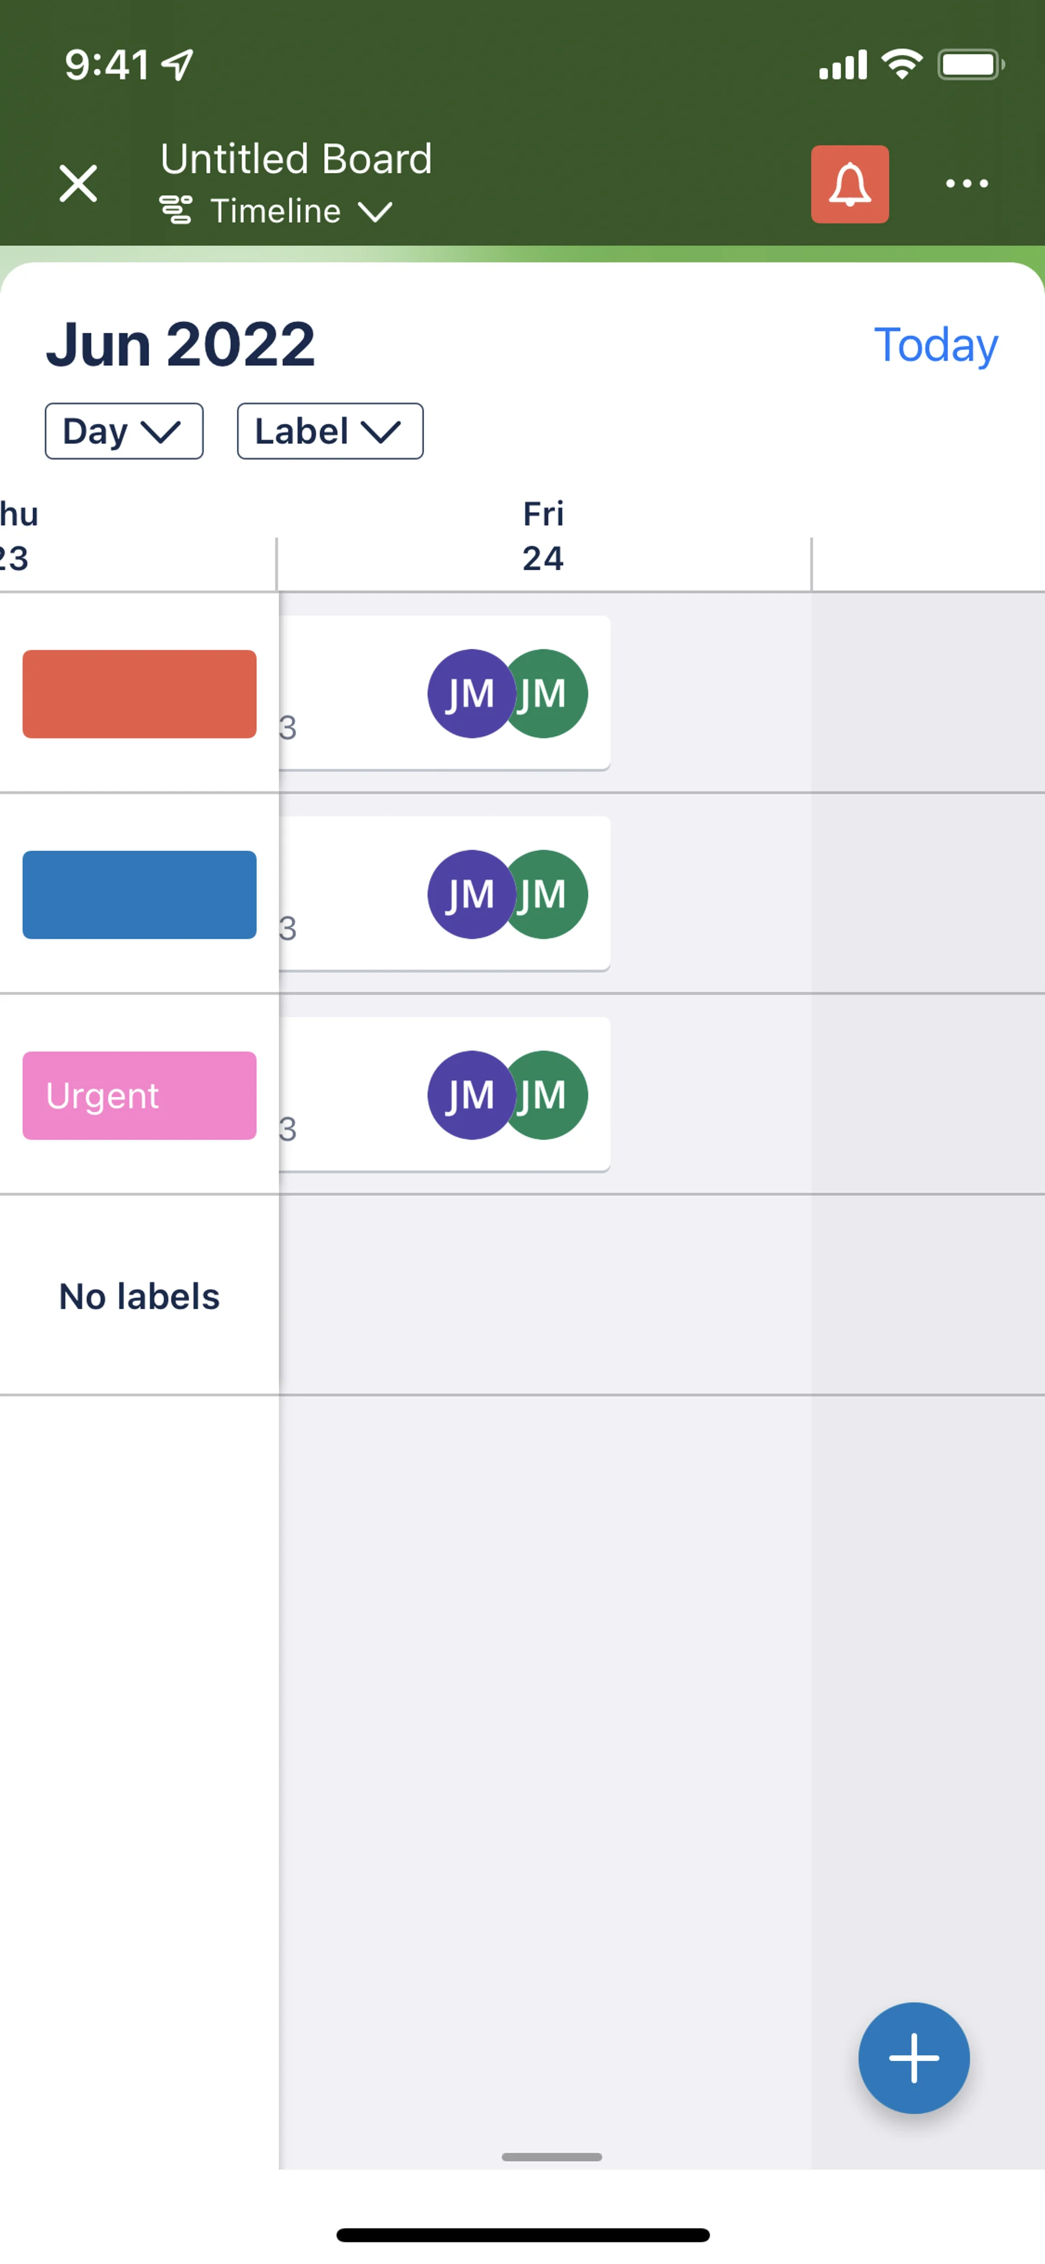The image size is (1045, 2264).
Task: Tap the Fri 24 date column header
Action: click(543, 536)
